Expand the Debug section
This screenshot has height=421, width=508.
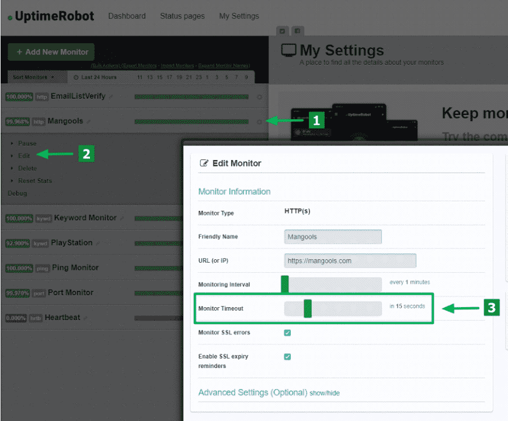tap(17, 193)
